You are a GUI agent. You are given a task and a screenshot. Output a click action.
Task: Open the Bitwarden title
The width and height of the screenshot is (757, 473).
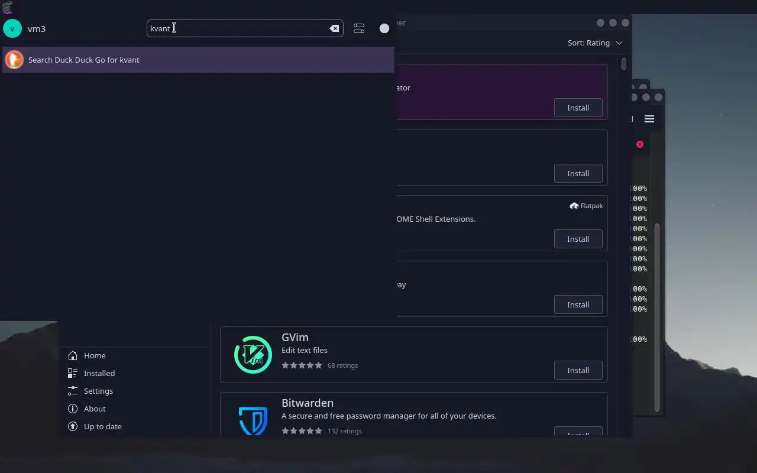tap(308, 403)
